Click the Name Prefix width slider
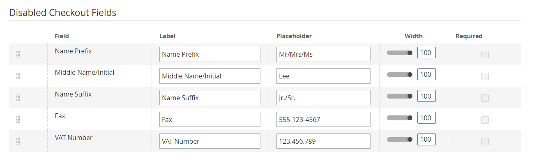Screen dimensions: 534x161 point(400,53)
